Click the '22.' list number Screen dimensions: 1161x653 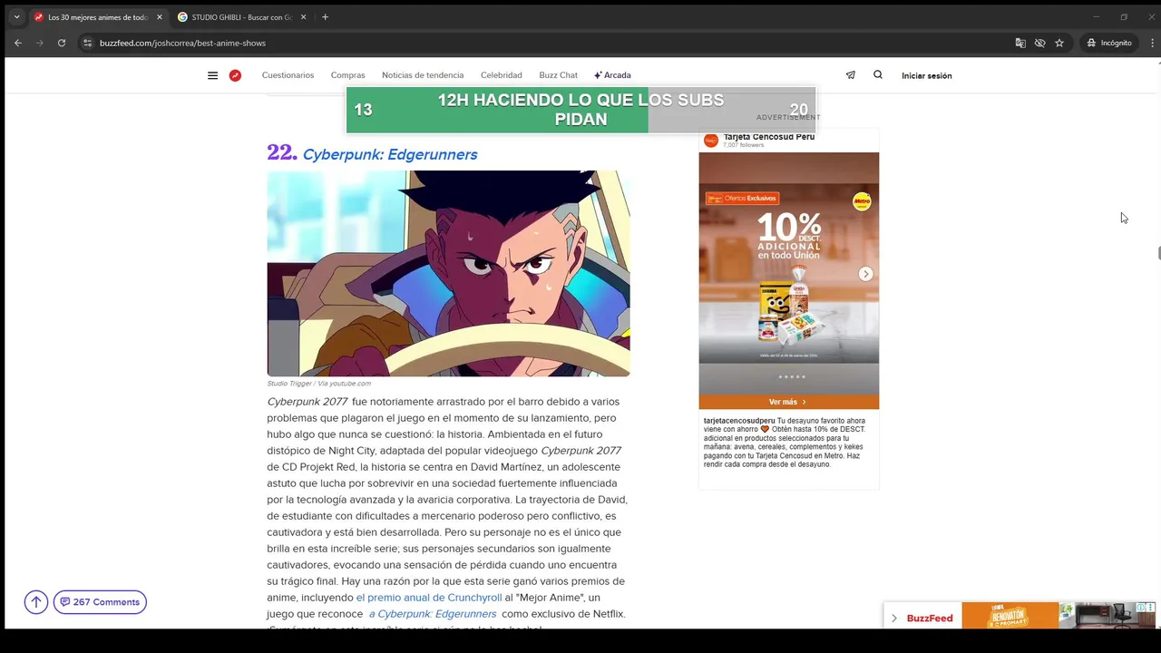pos(282,152)
